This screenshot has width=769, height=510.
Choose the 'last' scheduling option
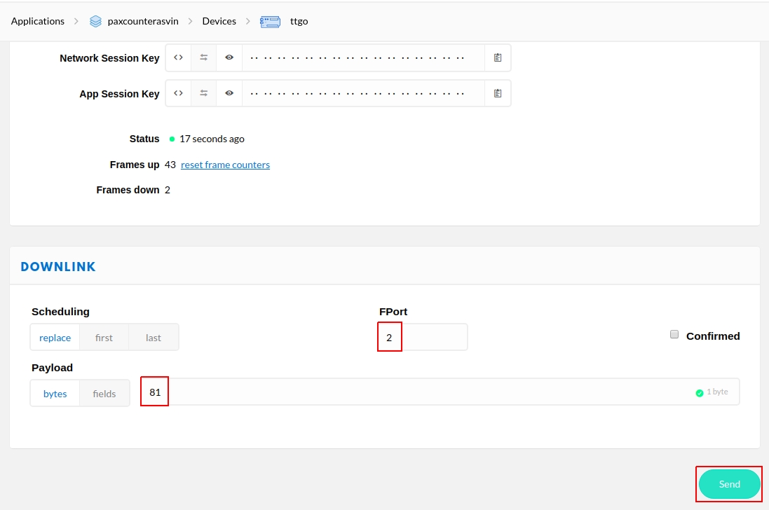pyautogui.click(x=154, y=338)
